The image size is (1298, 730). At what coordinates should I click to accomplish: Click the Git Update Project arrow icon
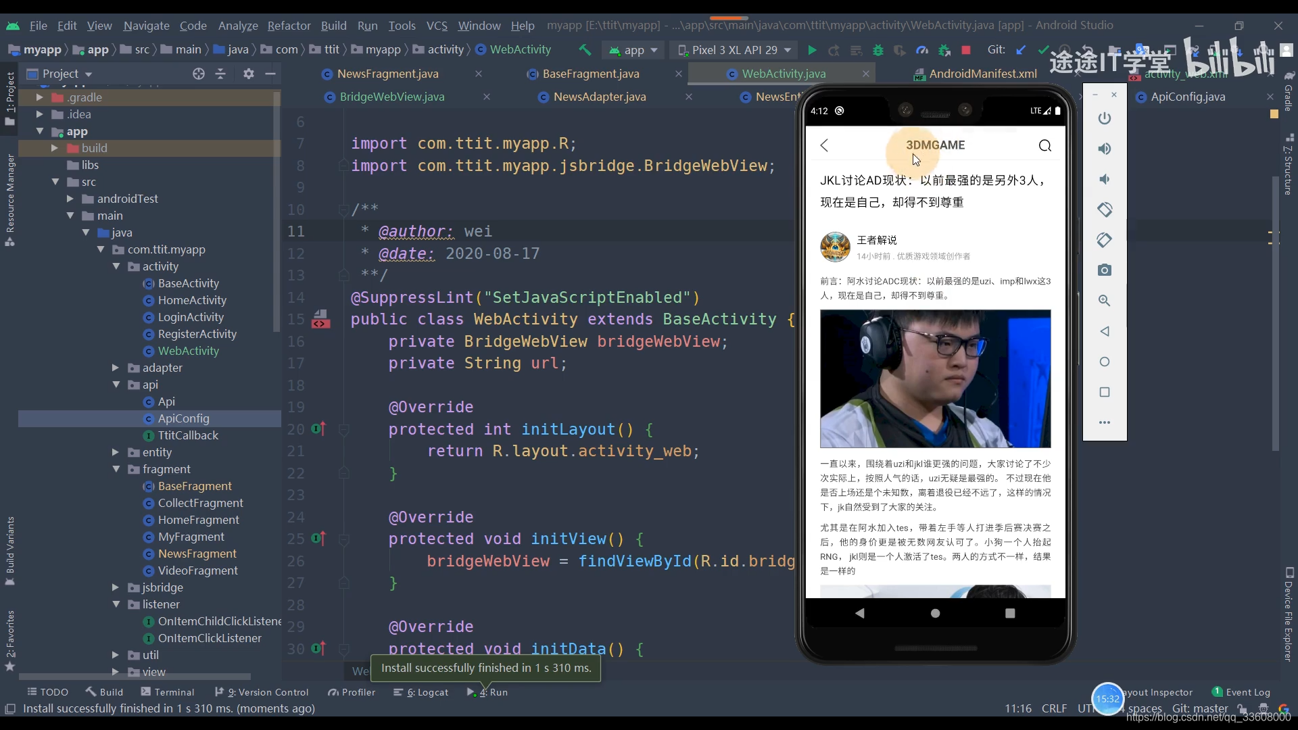click(1021, 50)
